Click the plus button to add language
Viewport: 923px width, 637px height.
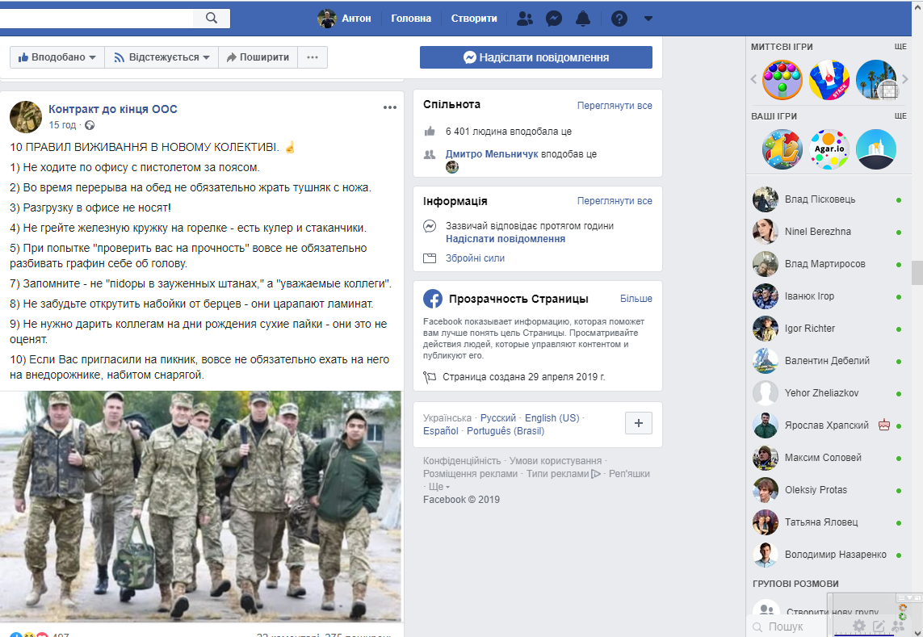639,423
